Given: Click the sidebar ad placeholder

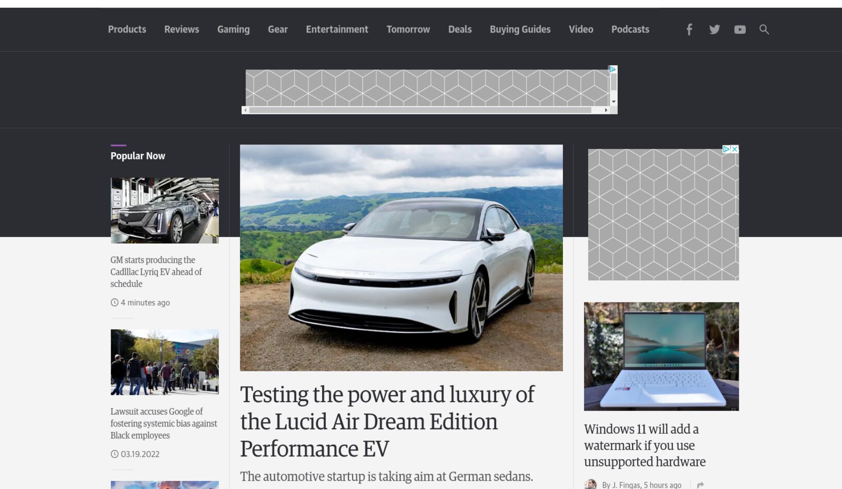Looking at the screenshot, I should pos(663,215).
